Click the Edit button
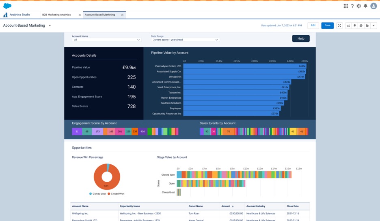The image size is (380, 221). pos(313,25)
